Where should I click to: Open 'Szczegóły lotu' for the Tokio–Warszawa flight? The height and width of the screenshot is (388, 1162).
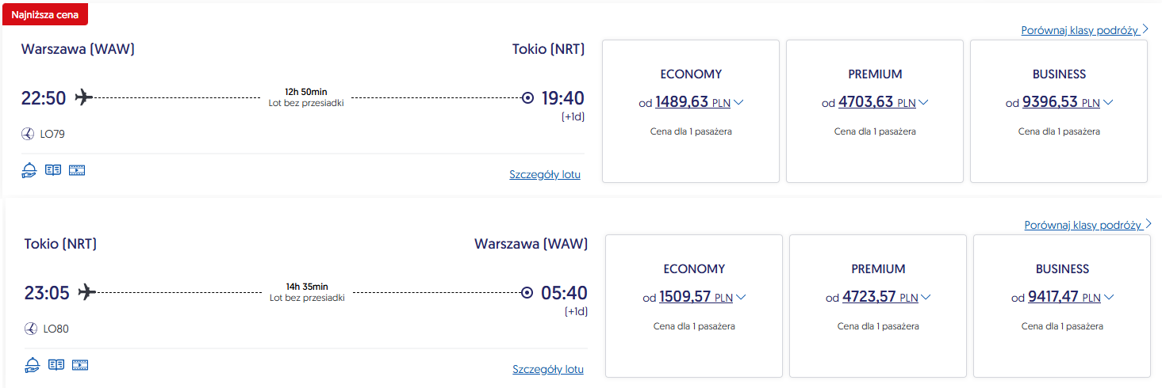pyautogui.click(x=547, y=369)
